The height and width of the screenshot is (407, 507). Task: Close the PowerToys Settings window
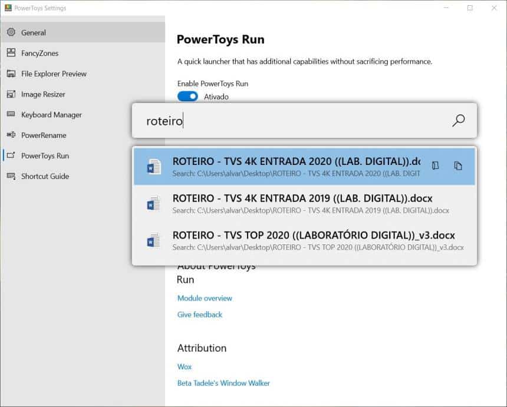[x=494, y=8]
